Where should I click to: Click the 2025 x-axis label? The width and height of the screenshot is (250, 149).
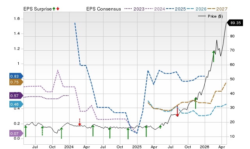(x=137, y=147)
